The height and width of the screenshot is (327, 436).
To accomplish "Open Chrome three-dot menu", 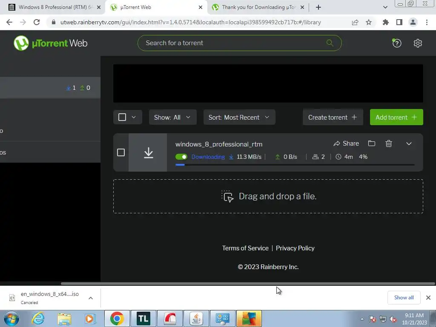I will 427,22.
